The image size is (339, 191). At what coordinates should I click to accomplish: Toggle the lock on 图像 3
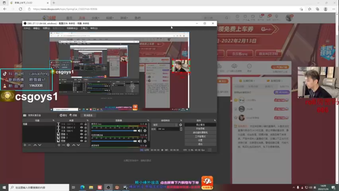pyautogui.click(x=86, y=134)
